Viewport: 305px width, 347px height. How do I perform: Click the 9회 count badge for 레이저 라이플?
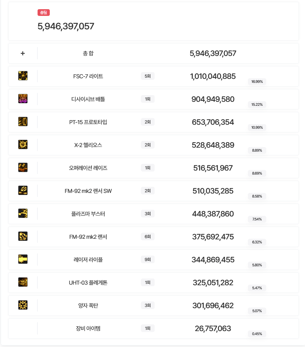[x=148, y=260]
